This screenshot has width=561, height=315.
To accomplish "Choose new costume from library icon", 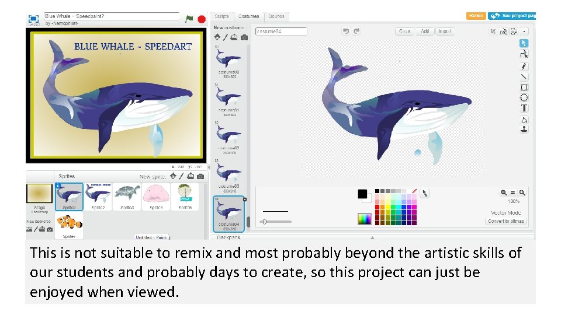I will tap(217, 37).
